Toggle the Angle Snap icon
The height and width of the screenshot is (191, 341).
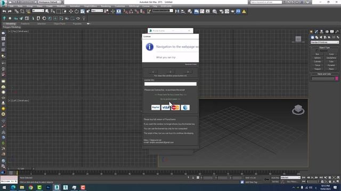coord(131,11)
